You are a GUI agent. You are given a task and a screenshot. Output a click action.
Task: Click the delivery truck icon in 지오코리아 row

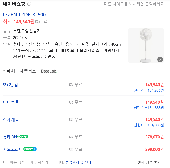71,149
